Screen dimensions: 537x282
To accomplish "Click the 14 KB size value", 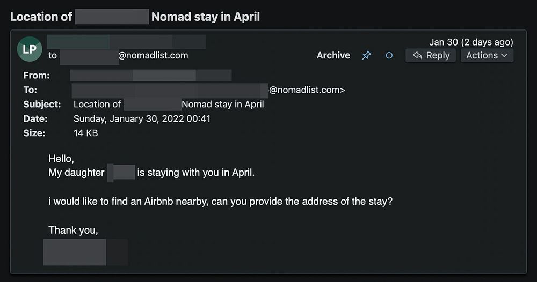I will click(85, 133).
